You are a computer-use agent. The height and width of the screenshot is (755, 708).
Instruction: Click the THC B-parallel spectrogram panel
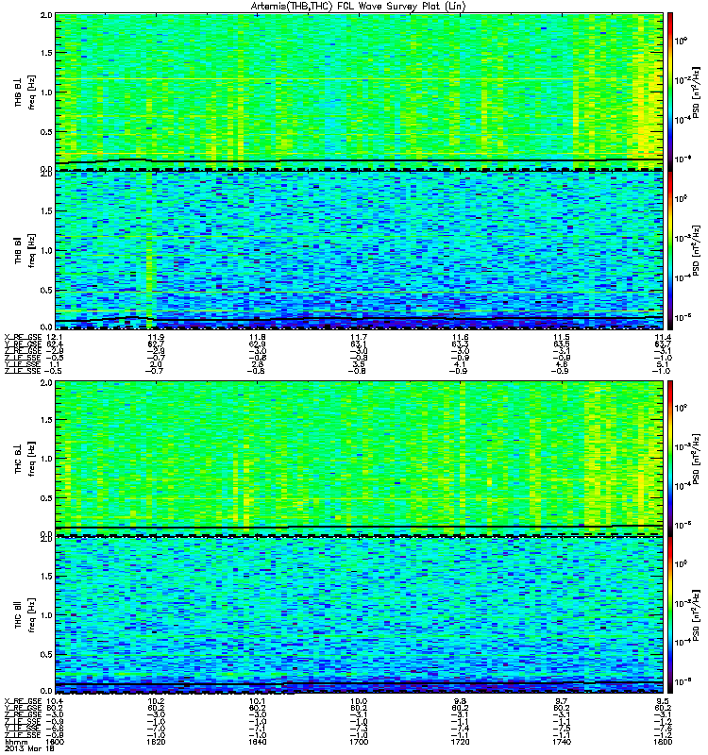point(359,615)
